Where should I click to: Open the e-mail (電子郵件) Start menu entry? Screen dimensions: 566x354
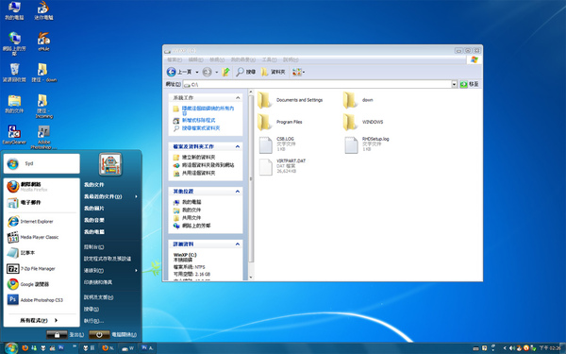tap(42, 203)
